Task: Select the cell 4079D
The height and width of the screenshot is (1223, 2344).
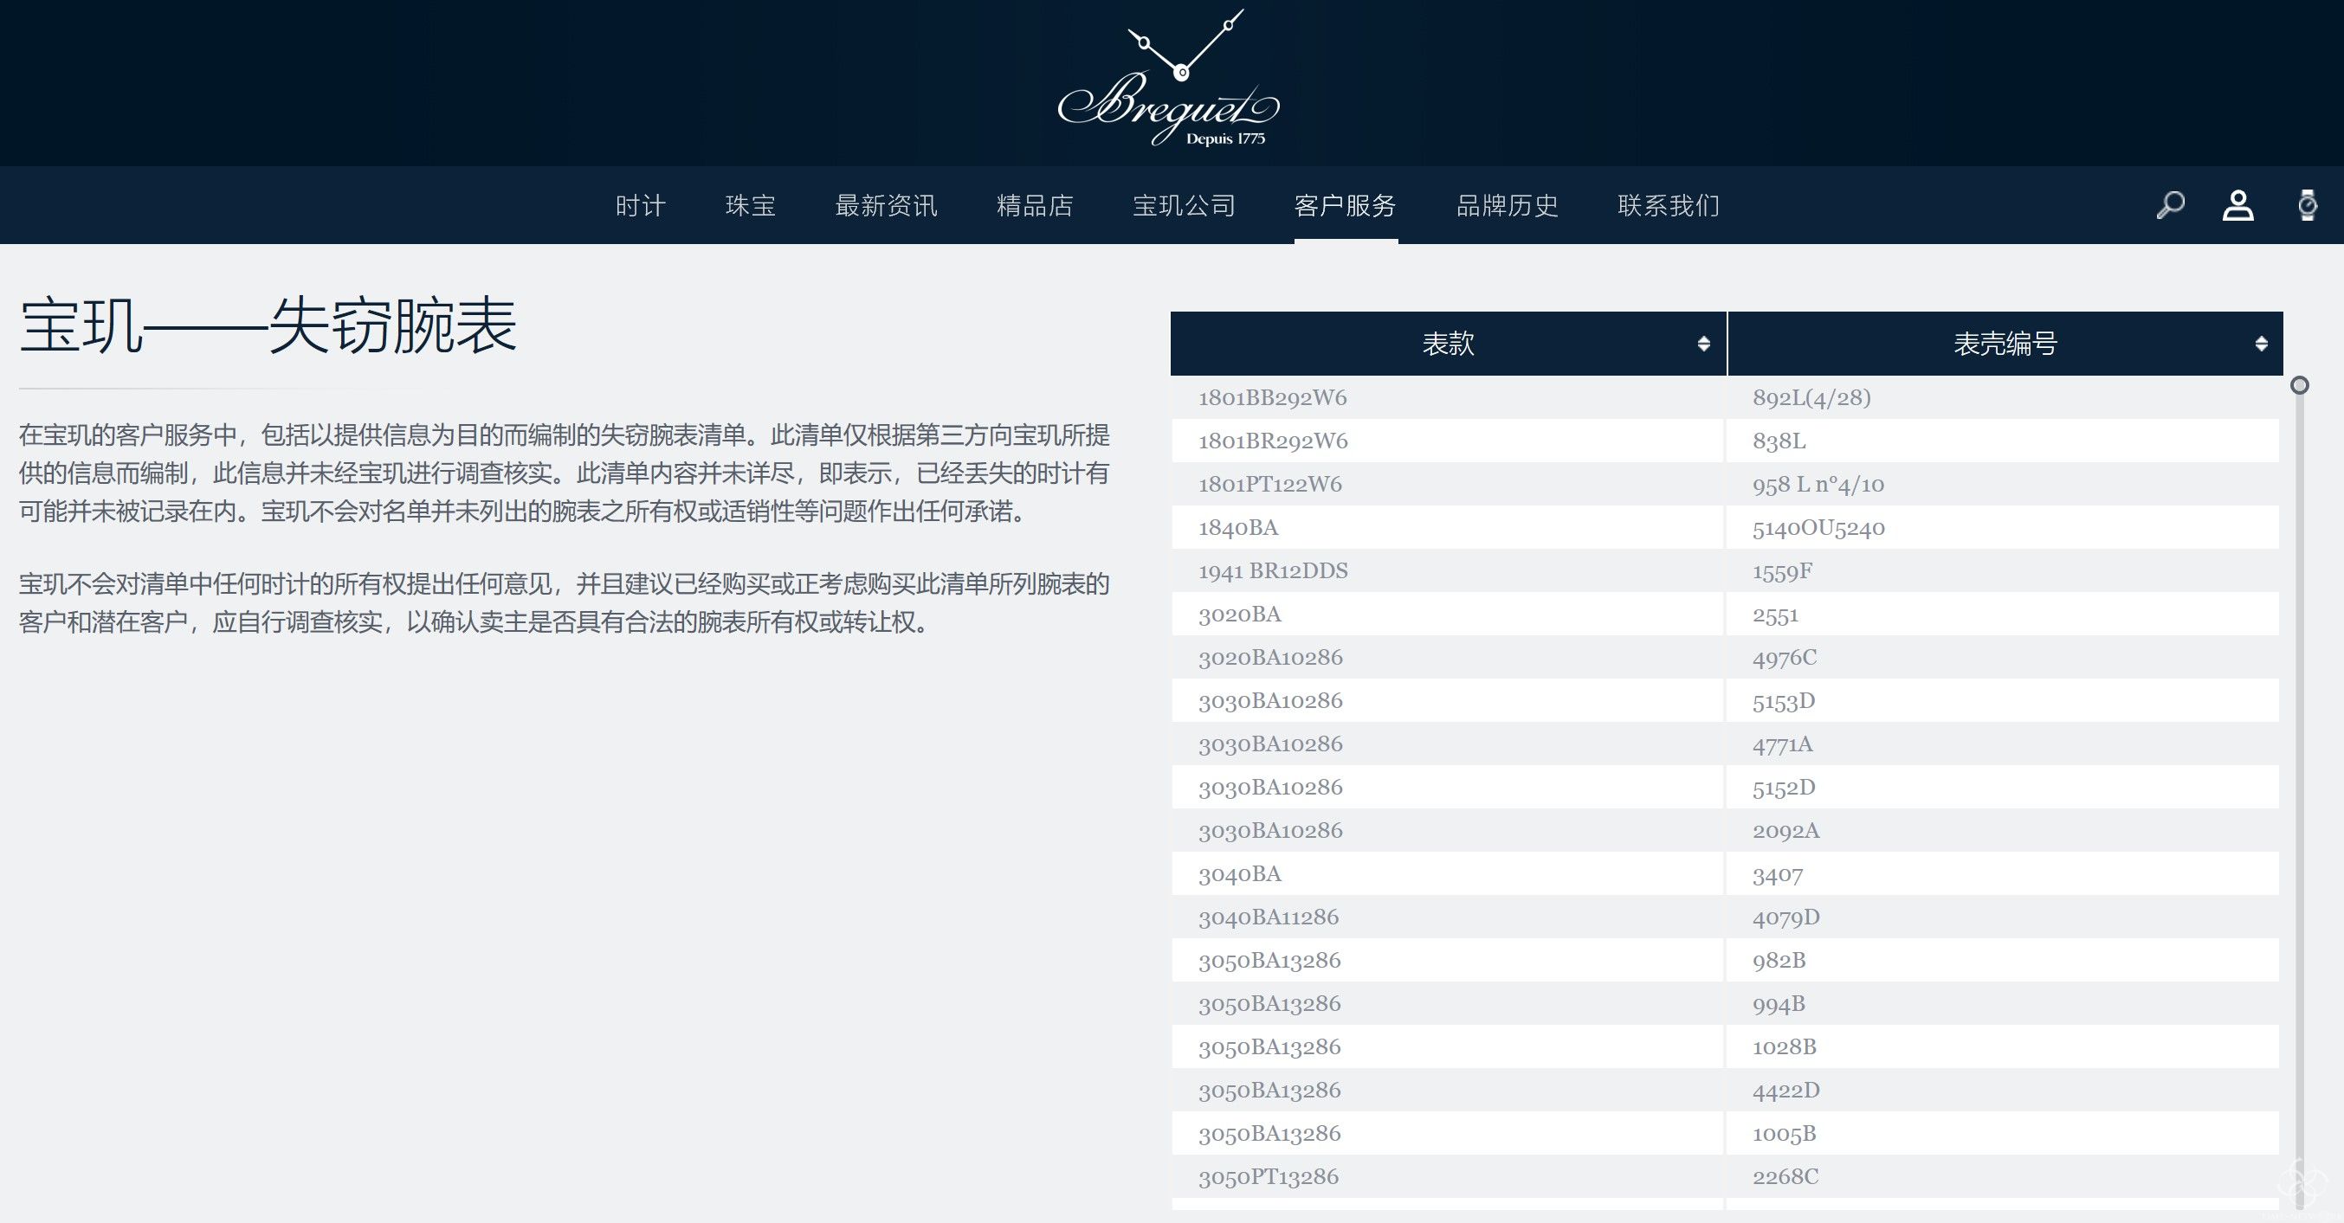Action: point(2003,917)
